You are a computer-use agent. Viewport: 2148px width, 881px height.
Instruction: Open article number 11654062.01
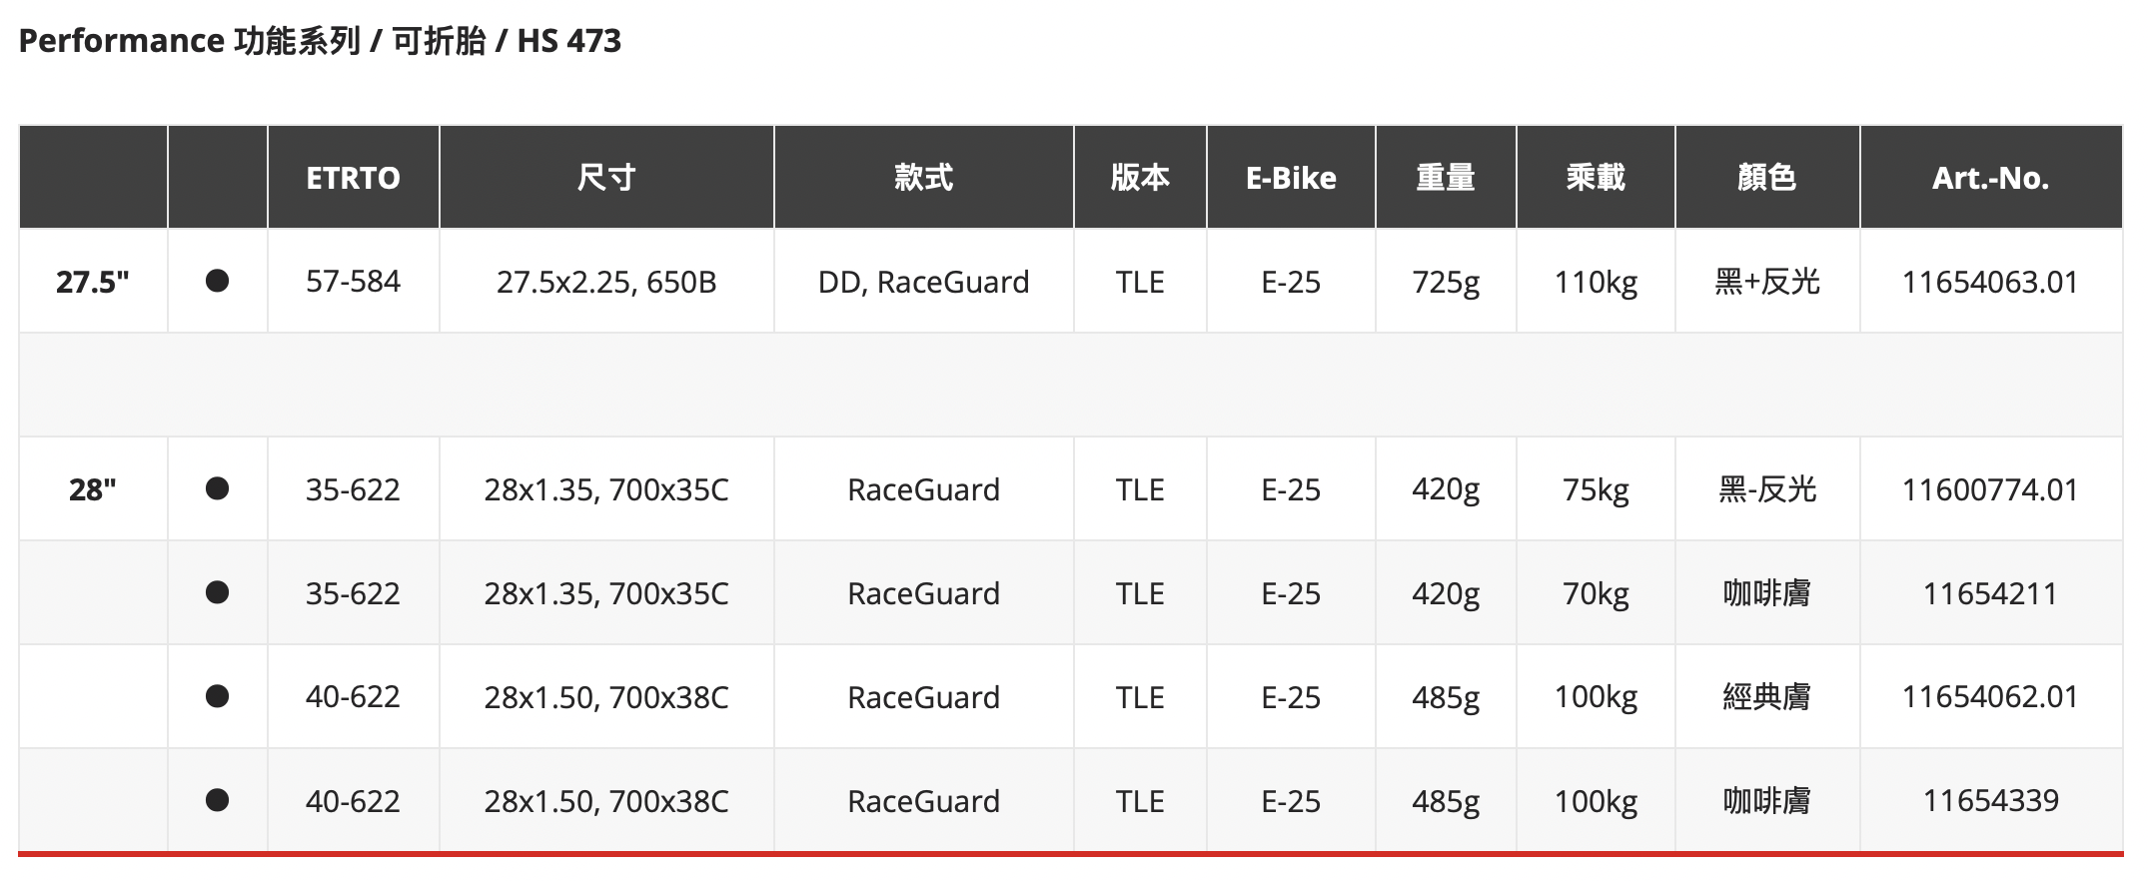(x=1990, y=696)
